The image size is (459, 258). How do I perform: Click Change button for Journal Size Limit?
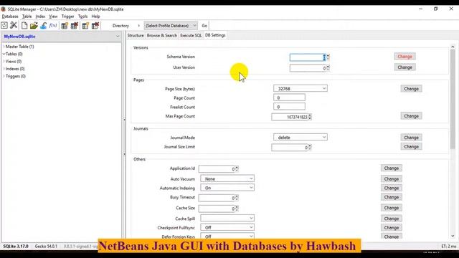point(411,146)
